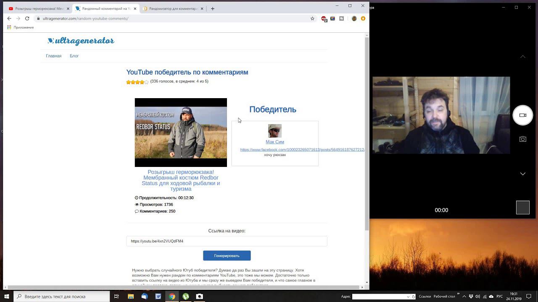Open the Windows notification center

[x=529, y=297]
